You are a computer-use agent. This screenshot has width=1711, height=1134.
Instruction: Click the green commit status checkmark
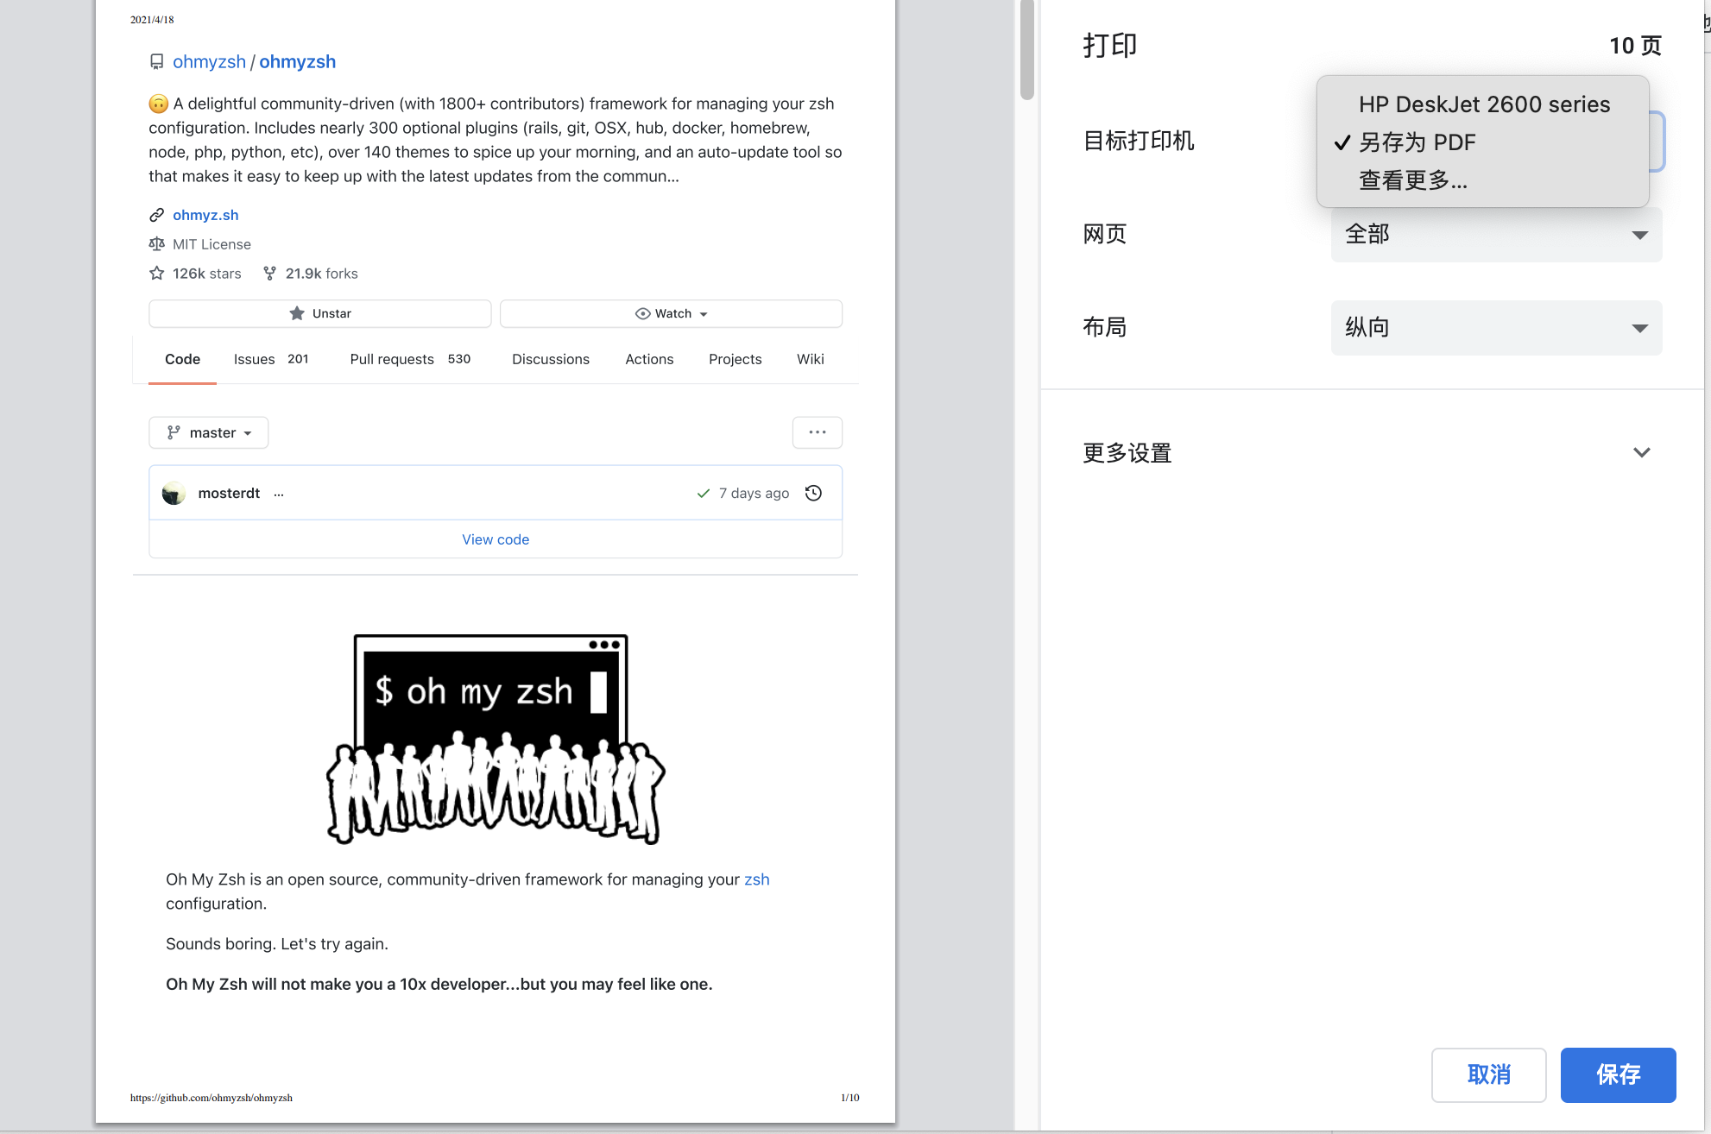[x=704, y=493]
